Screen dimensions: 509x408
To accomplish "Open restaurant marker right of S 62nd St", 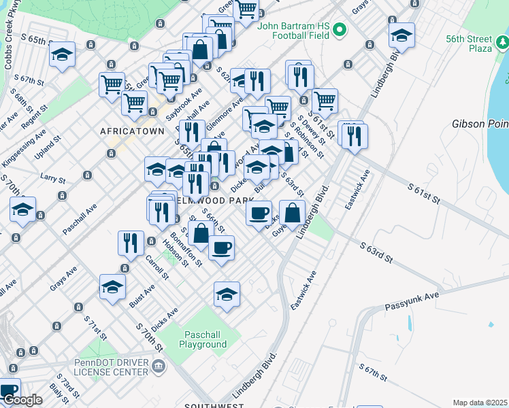I will point(257,83).
